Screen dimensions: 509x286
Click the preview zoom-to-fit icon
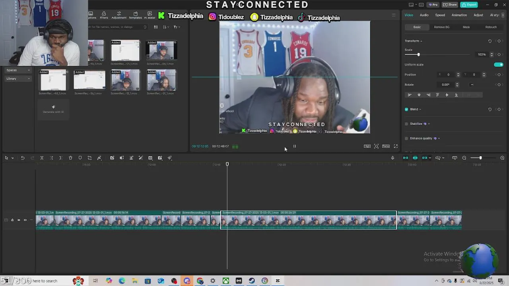click(x=376, y=146)
